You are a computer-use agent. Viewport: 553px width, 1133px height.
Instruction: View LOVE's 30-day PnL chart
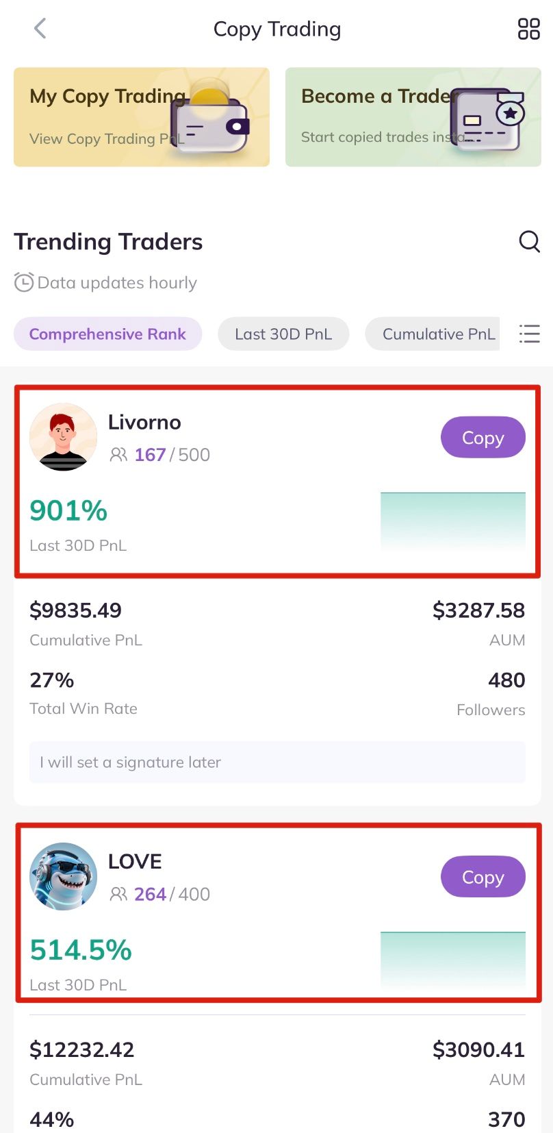coord(452,960)
